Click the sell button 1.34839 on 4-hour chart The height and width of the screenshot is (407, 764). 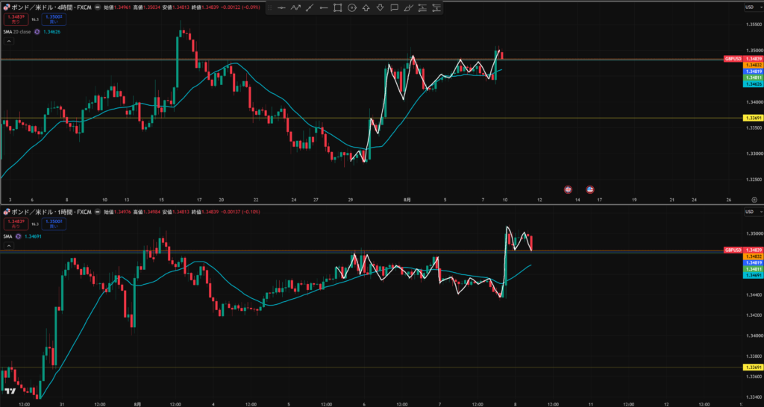tap(15, 19)
